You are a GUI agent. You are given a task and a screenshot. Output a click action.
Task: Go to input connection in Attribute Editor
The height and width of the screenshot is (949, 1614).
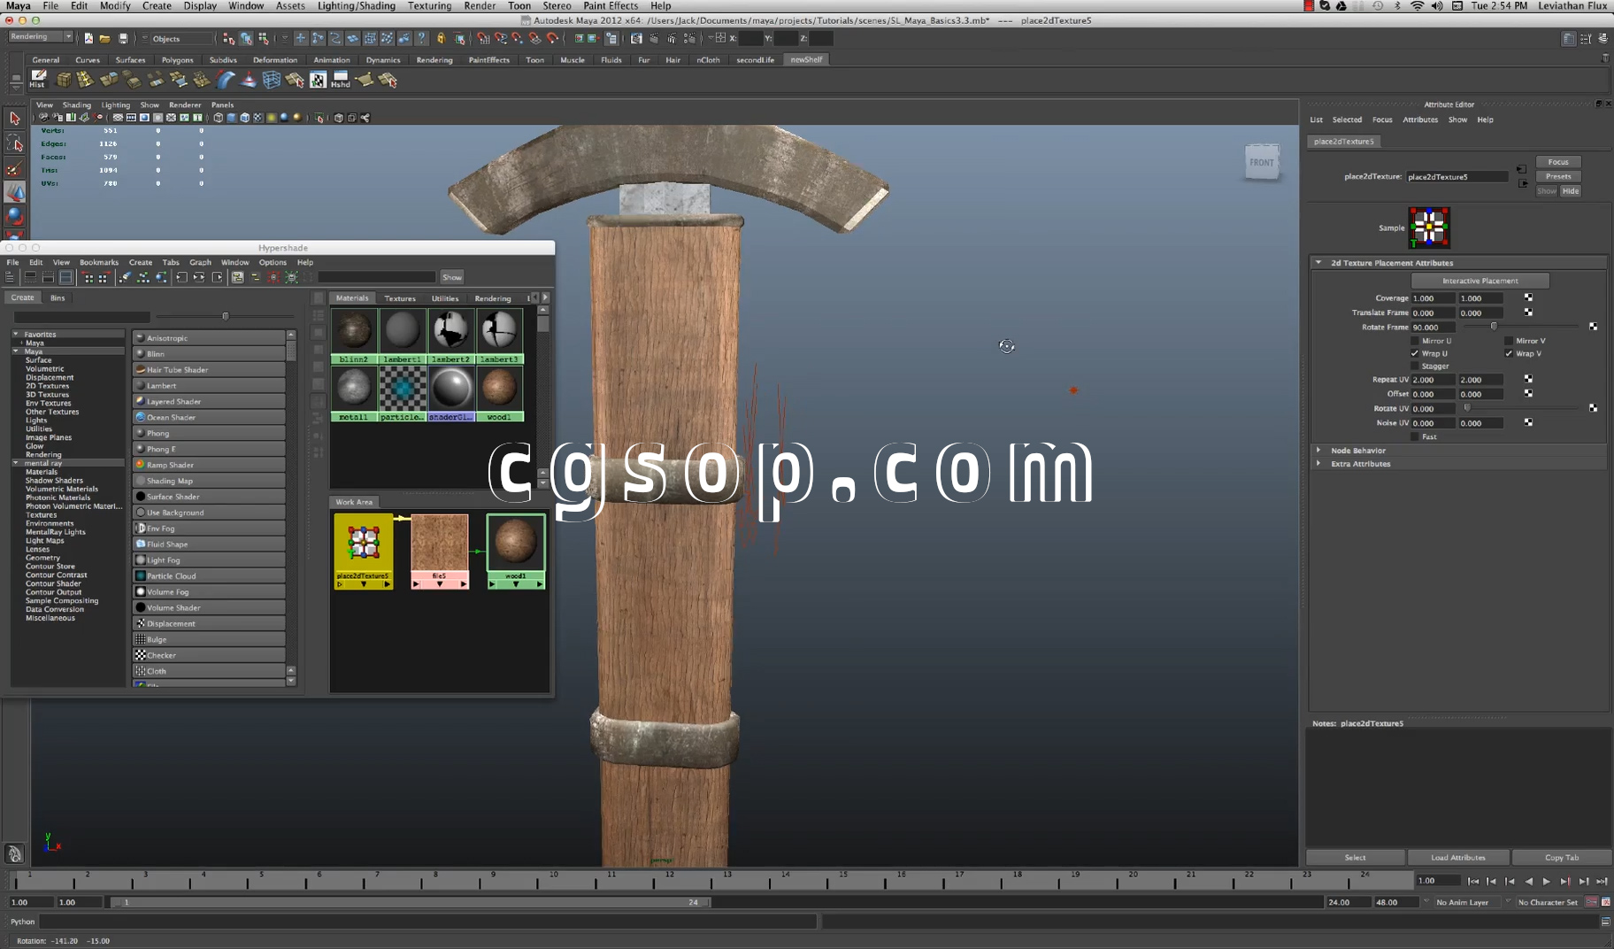tap(1522, 169)
